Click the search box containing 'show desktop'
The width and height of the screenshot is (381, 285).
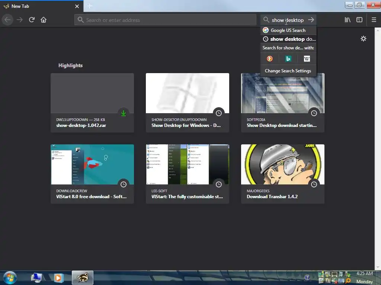coord(288,20)
